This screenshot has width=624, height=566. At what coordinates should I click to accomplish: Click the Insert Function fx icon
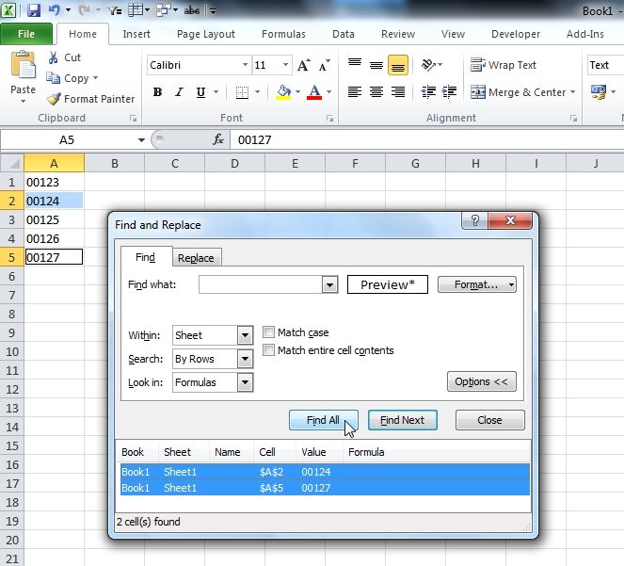218,139
